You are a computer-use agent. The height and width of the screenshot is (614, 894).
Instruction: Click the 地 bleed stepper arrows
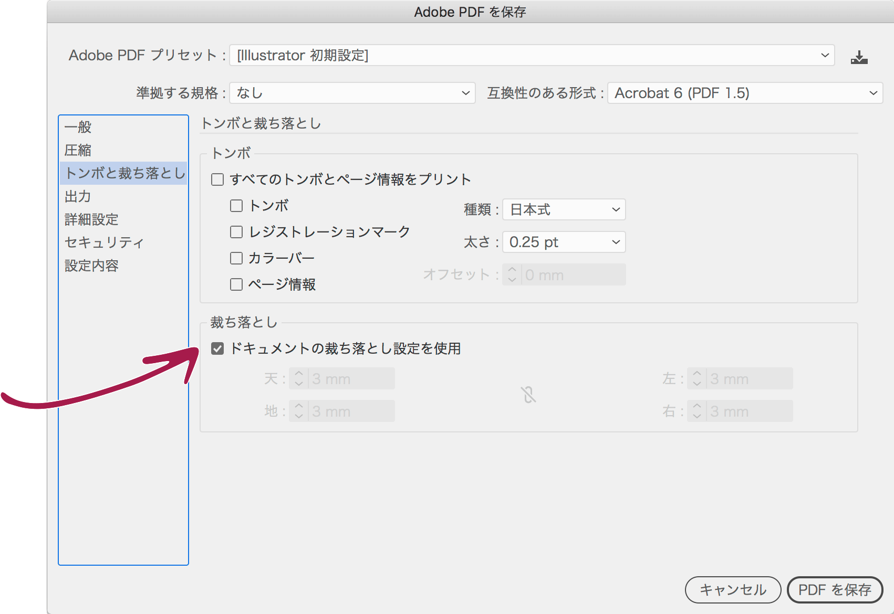pyautogui.click(x=299, y=411)
